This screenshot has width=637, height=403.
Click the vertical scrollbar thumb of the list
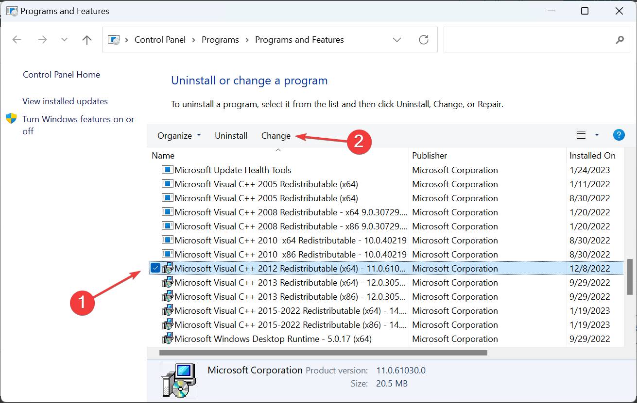coord(630,276)
